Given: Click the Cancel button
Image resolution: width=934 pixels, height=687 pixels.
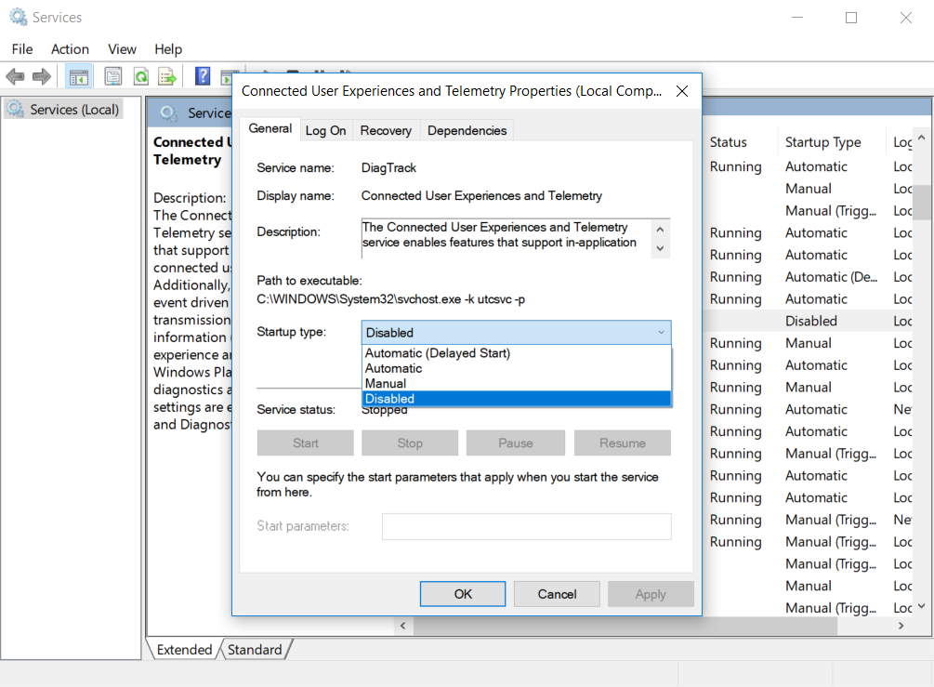Looking at the screenshot, I should point(557,594).
